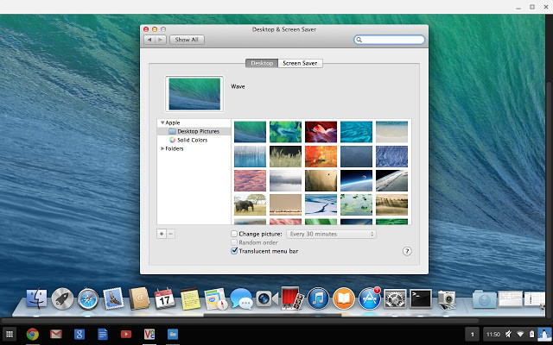
Task: Expand the Folders tree section
Action: tap(162, 148)
